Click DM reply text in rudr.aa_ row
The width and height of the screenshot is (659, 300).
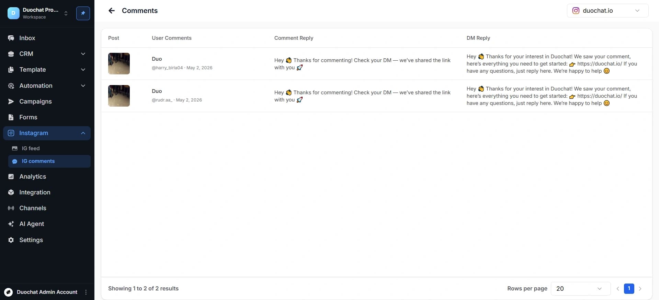point(552,96)
